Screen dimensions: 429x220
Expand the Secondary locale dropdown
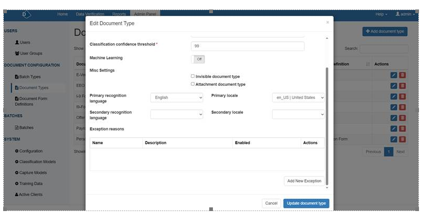click(x=298, y=114)
